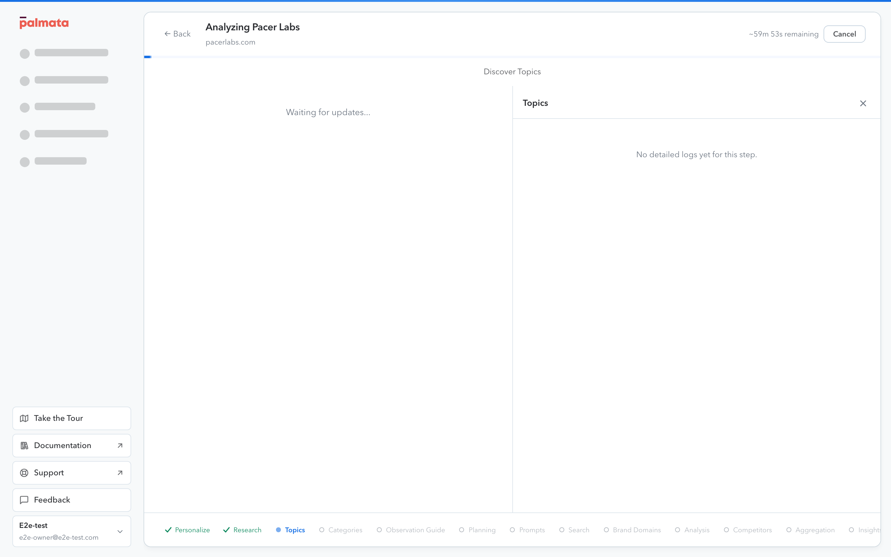The height and width of the screenshot is (557, 891).
Task: Select the Categories step
Action: [341, 530]
